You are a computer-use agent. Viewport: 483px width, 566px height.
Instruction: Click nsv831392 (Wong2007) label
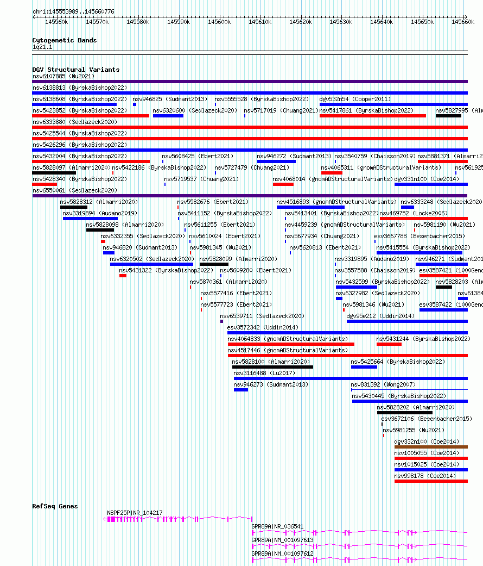(x=383, y=385)
